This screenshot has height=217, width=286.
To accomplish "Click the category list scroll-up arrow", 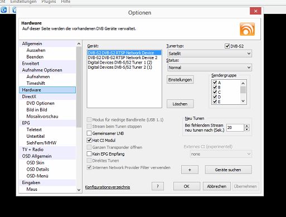I will (x=79, y=44).
